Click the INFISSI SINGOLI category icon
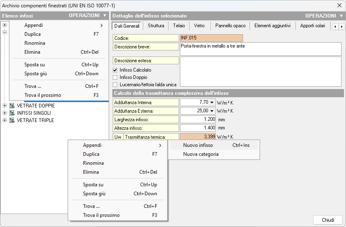This screenshot has height=227, width=346. tap(12, 113)
